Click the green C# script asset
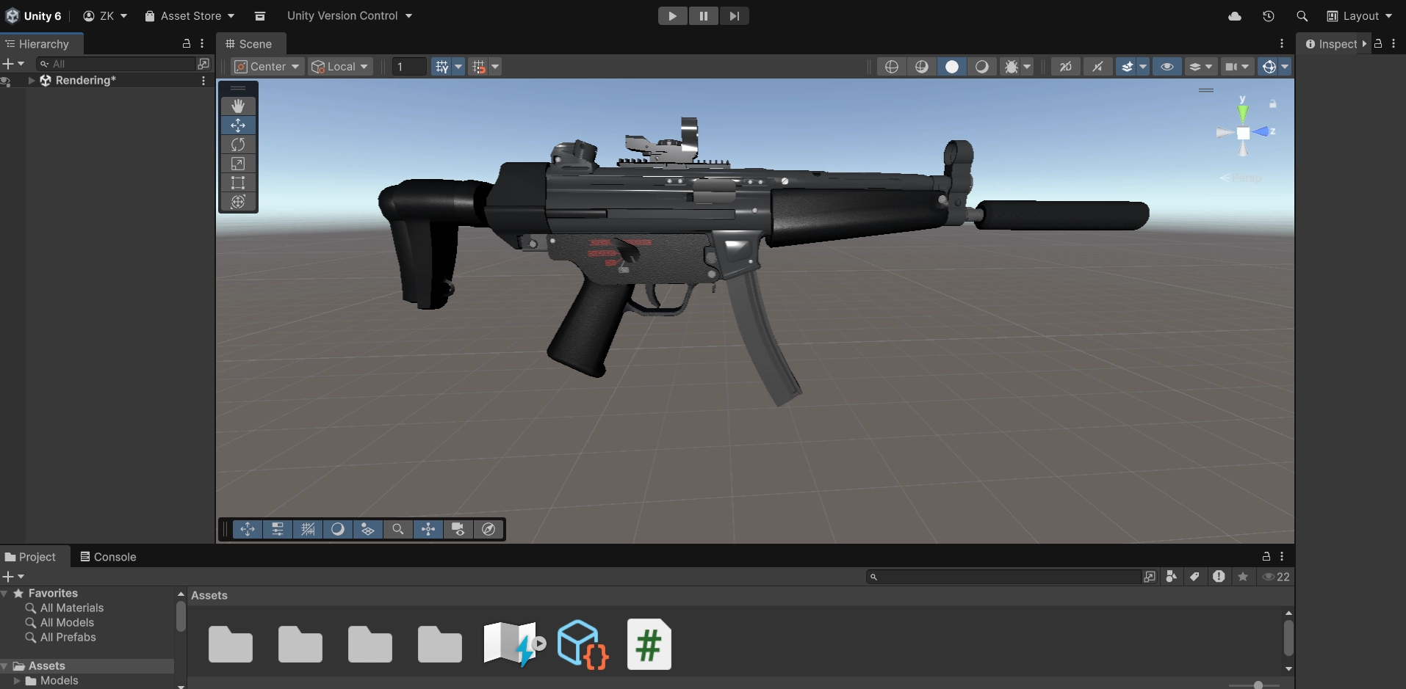The height and width of the screenshot is (689, 1406). [649, 644]
